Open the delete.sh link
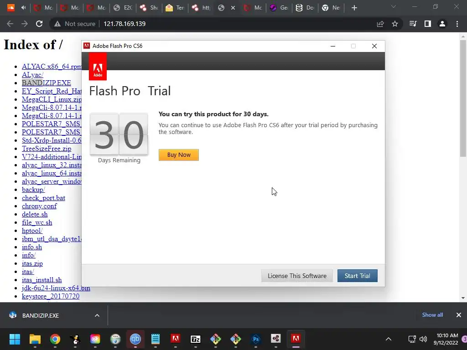Screen dimensions: 467x350 [35, 214]
